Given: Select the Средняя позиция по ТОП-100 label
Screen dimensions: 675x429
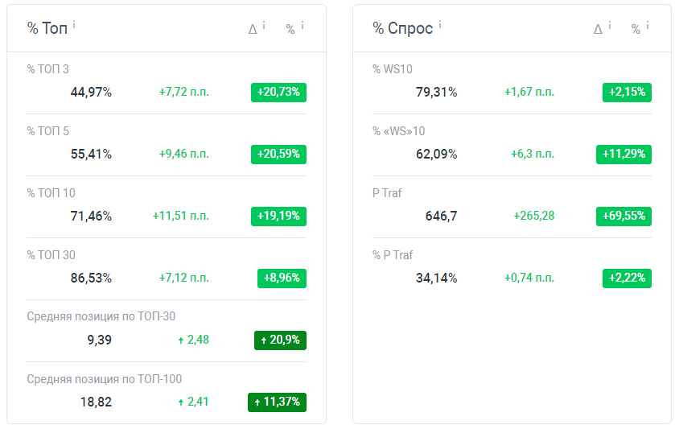Looking at the screenshot, I should click(104, 379).
